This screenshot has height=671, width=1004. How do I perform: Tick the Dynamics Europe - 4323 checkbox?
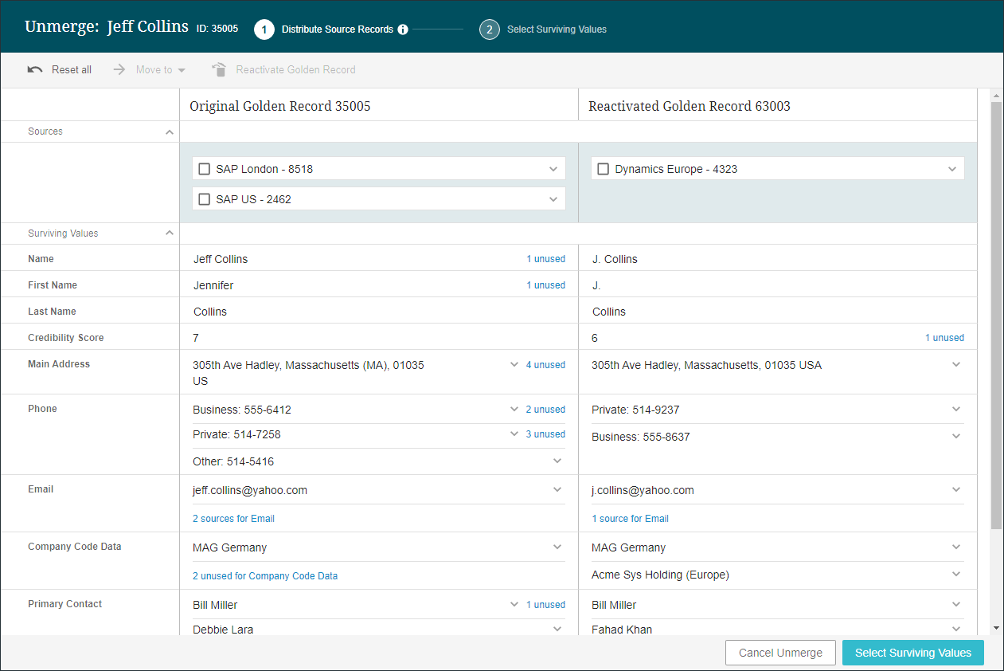pos(604,169)
